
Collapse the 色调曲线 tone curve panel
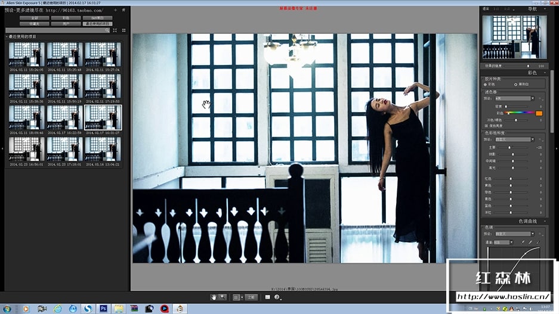tap(545, 222)
